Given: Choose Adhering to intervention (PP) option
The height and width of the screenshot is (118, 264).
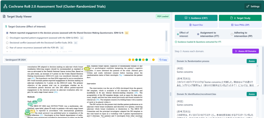Looking at the screenshot, I should (232, 34).
